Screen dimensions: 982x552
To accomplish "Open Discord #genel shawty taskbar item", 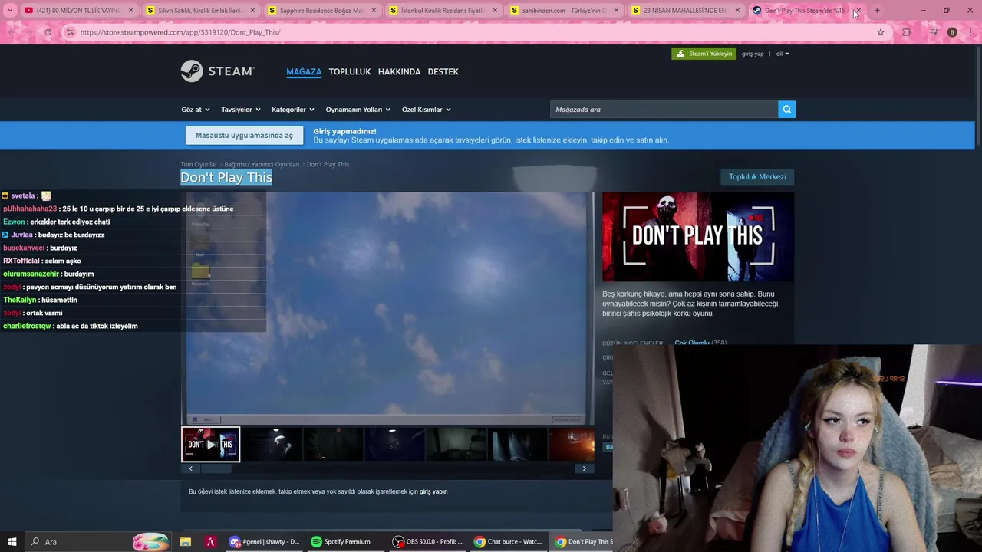I will (x=265, y=542).
